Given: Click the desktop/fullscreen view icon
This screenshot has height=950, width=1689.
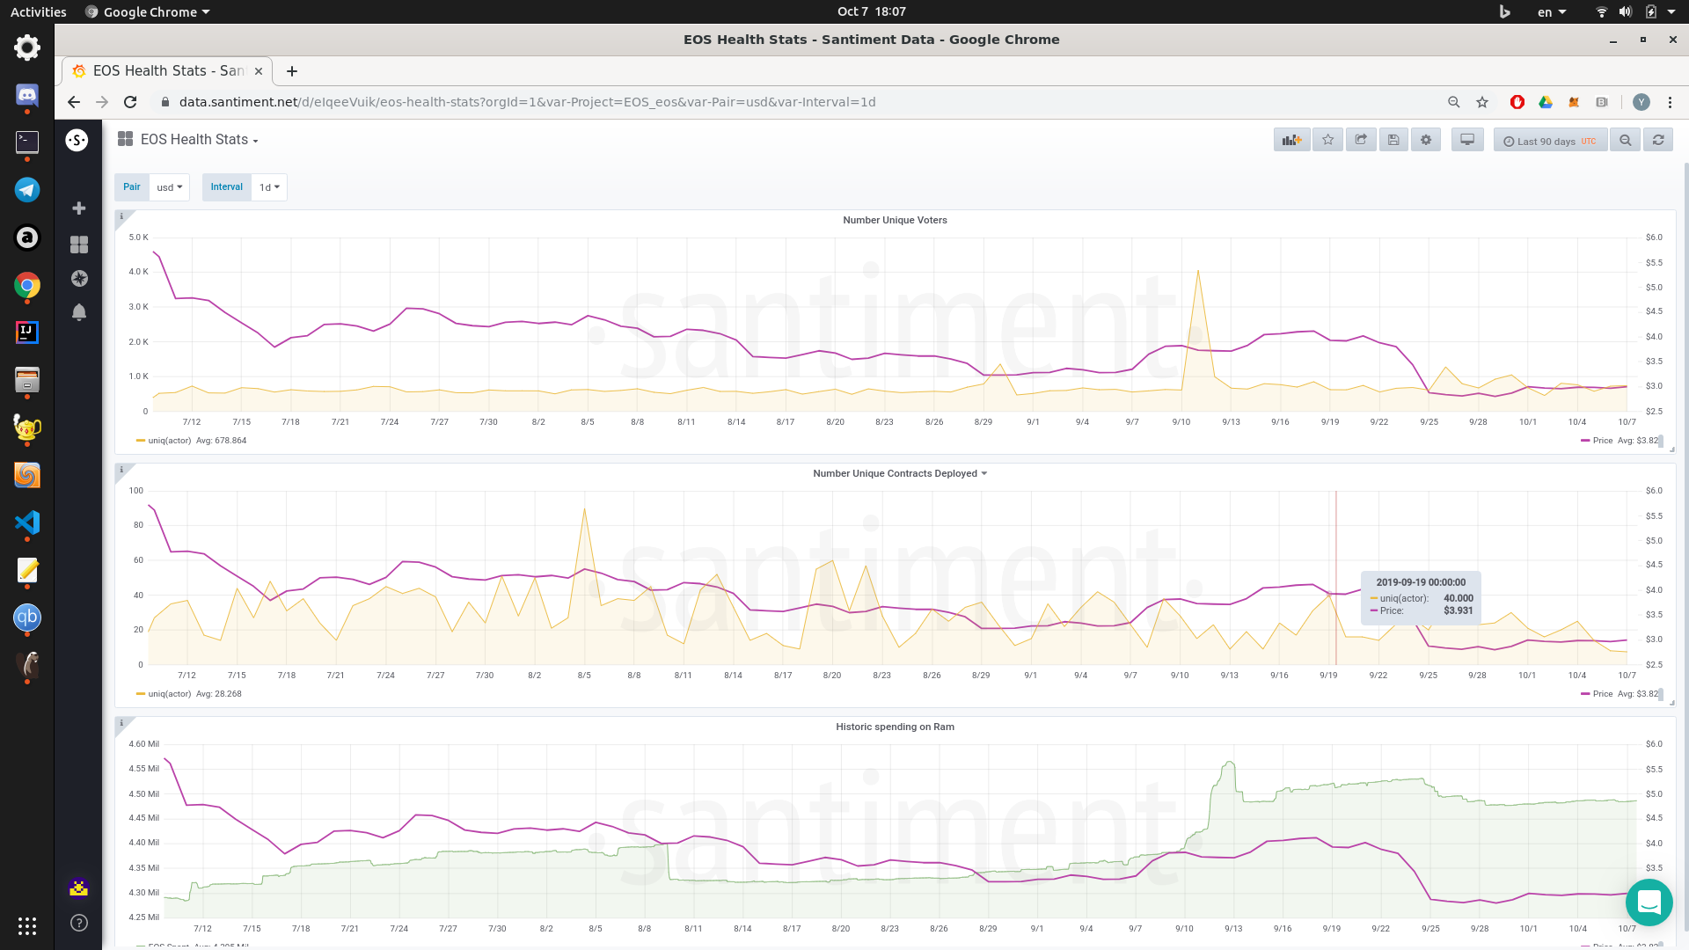Looking at the screenshot, I should (x=1467, y=139).
